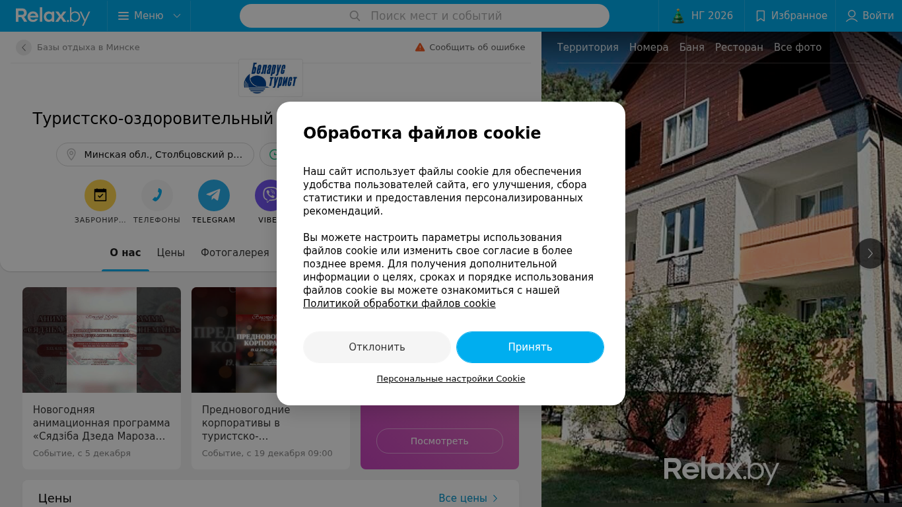The width and height of the screenshot is (902, 507).
Task: Open НГ 2026 Christmas tree icon
Action: [678, 16]
